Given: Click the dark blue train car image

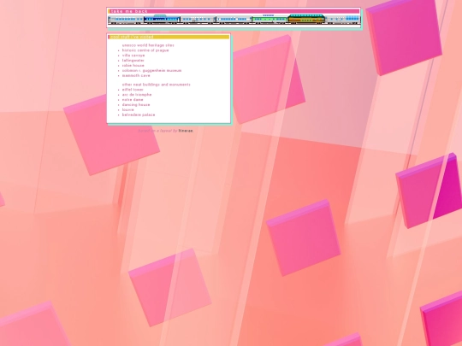Looking at the screenshot, I should click(x=162, y=19).
